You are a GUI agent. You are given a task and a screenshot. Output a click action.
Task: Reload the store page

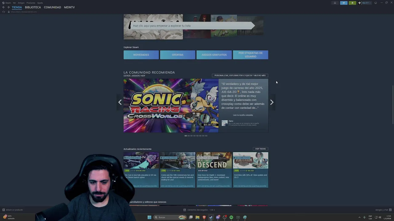[x=3, y=12]
